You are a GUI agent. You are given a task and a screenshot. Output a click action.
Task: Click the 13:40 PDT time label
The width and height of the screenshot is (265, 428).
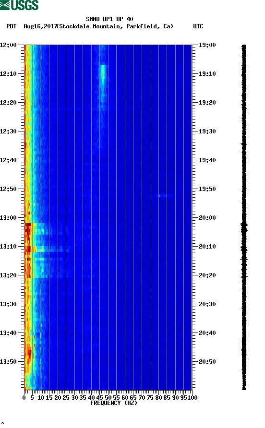9,333
